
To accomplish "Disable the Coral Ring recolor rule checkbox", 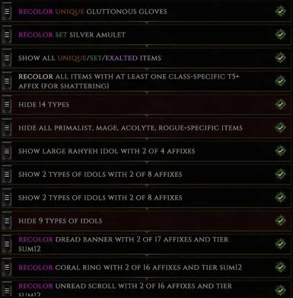I will point(280,268).
